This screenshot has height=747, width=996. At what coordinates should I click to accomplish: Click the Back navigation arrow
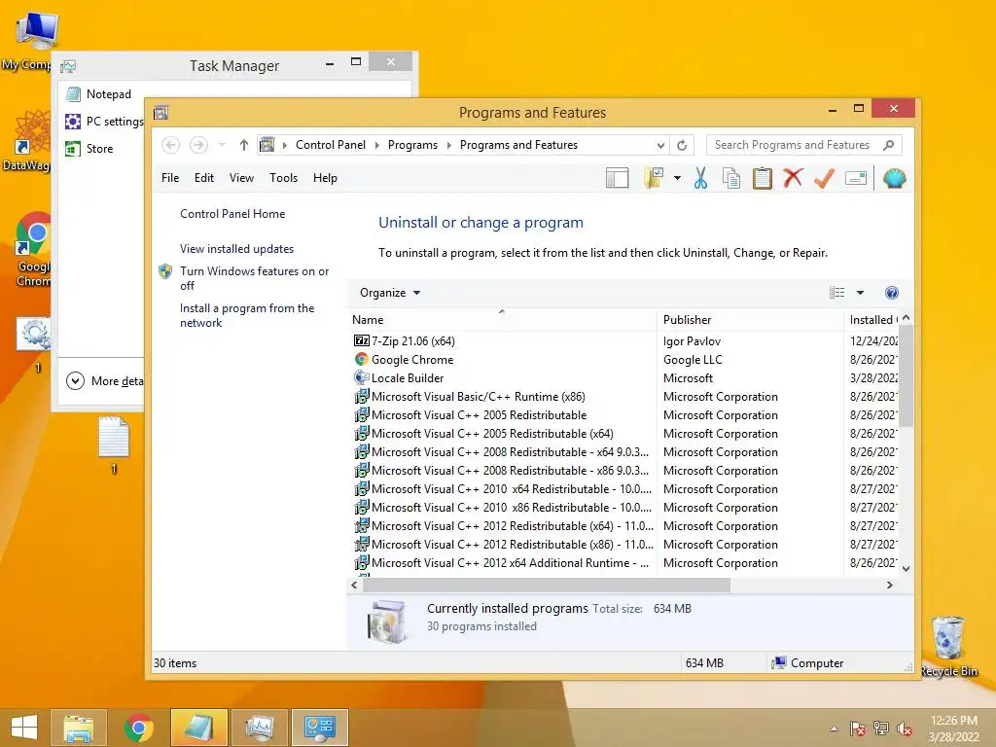[x=170, y=146]
